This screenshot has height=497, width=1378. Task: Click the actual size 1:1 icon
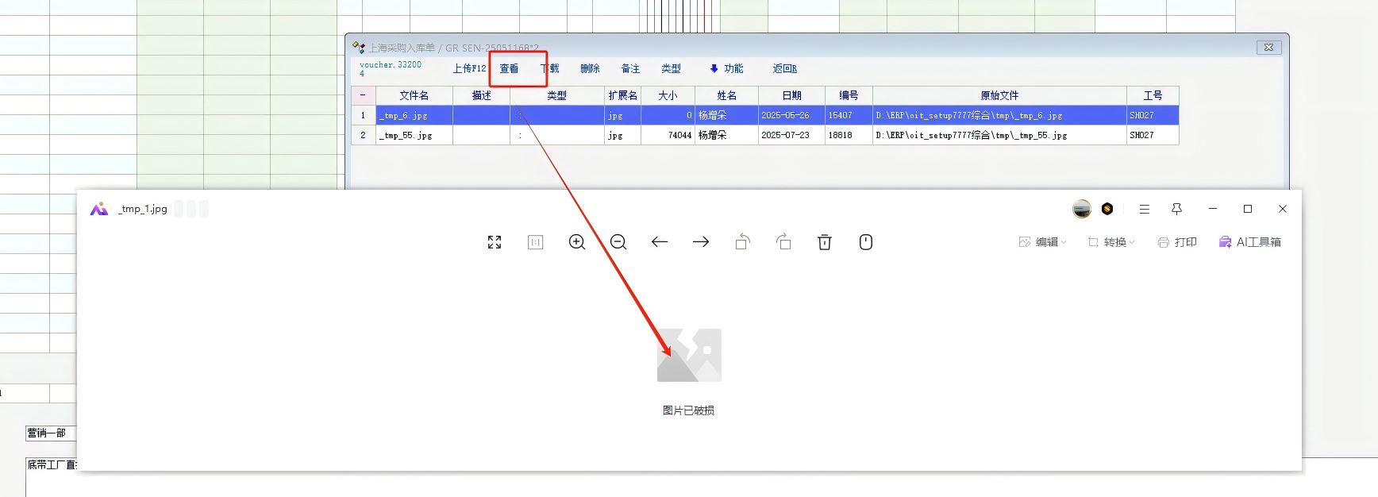pyautogui.click(x=536, y=242)
